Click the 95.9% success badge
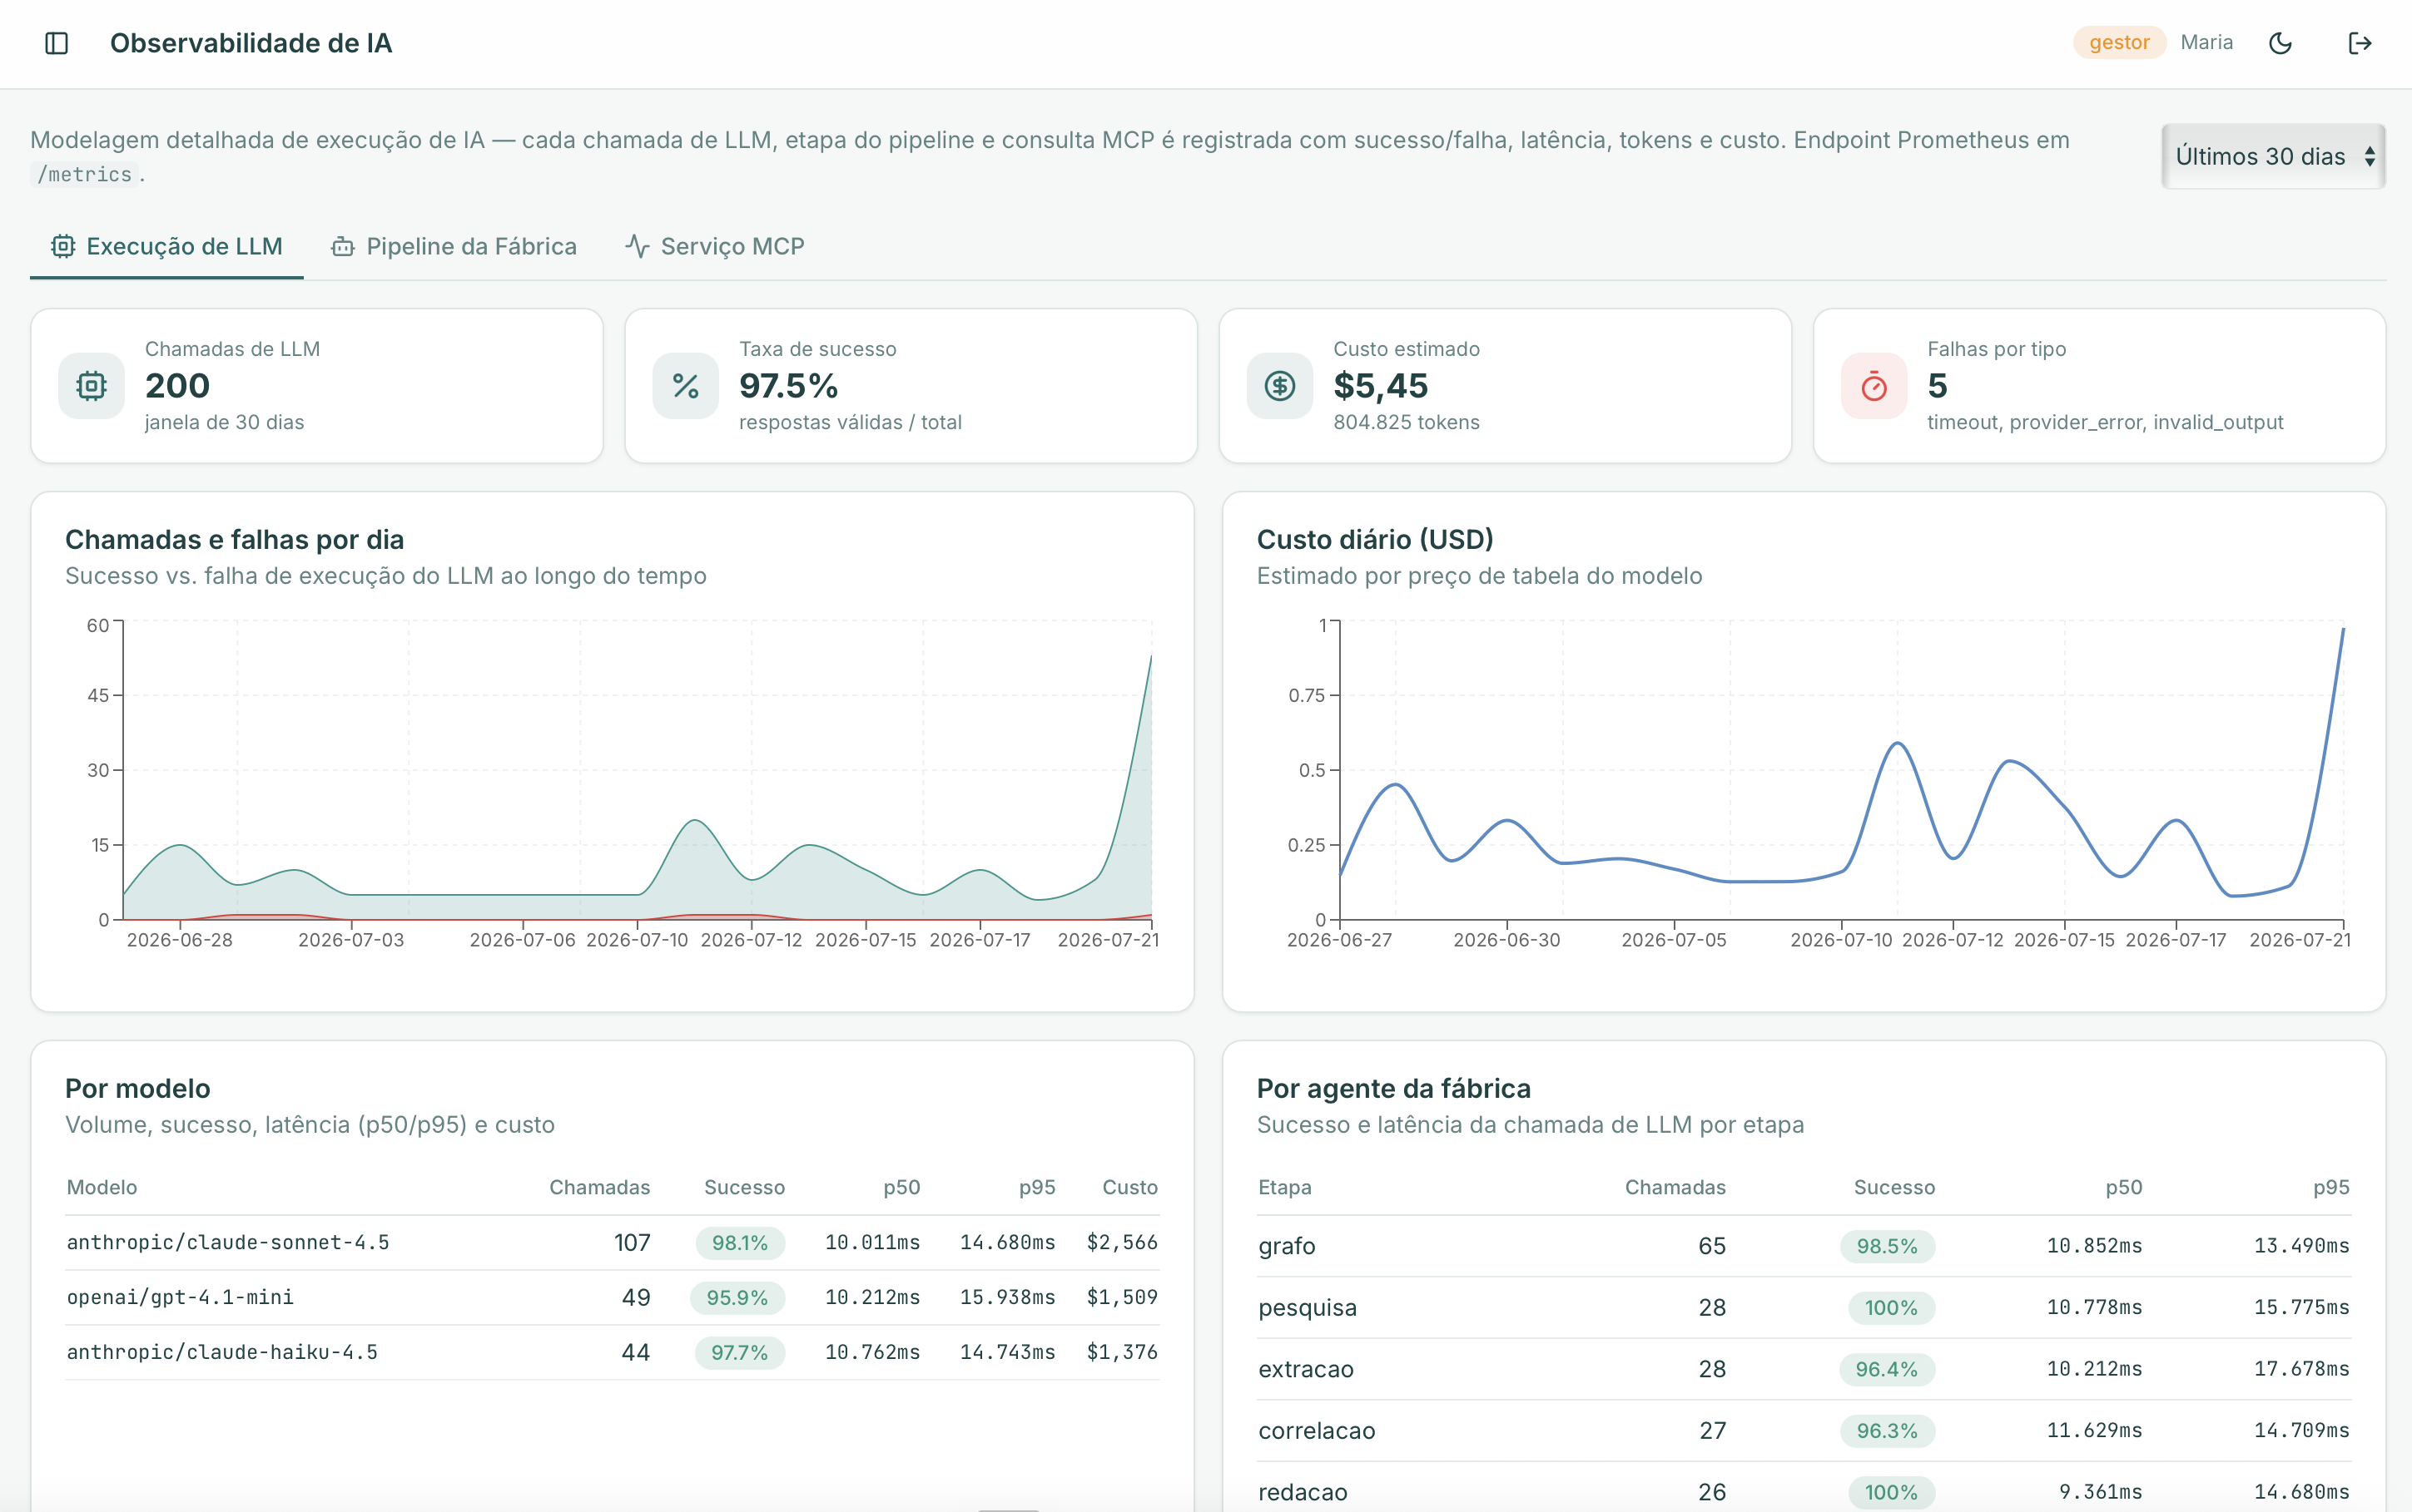The image size is (2412, 1512). tap(737, 1298)
